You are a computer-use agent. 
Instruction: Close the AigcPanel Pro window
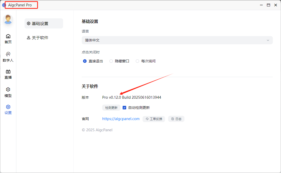[x=276, y=5]
